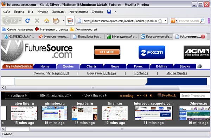Click the MyStart search engine icon
The width and height of the screenshot is (211, 138).
[173, 21]
